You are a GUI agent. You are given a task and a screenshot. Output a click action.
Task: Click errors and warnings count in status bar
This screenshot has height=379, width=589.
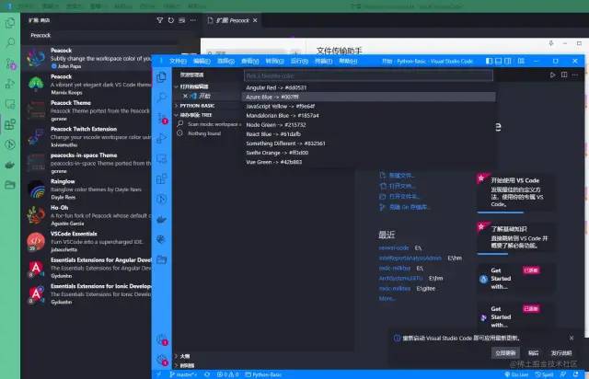click(x=227, y=374)
